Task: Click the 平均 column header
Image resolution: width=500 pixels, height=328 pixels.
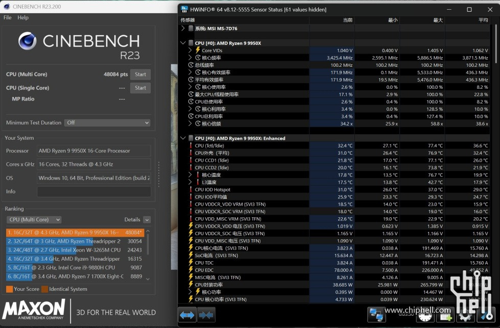Action: 467,20
